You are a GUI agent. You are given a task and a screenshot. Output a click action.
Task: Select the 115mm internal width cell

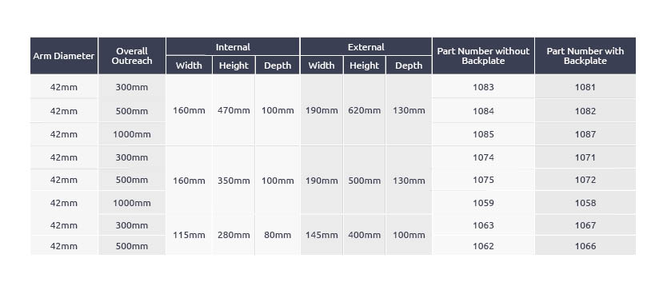tap(189, 235)
